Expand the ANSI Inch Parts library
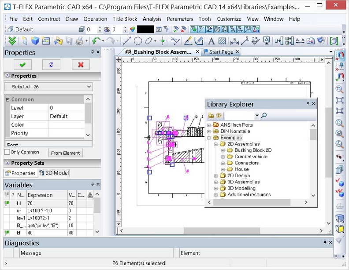349x270 pixels. [x=209, y=125]
